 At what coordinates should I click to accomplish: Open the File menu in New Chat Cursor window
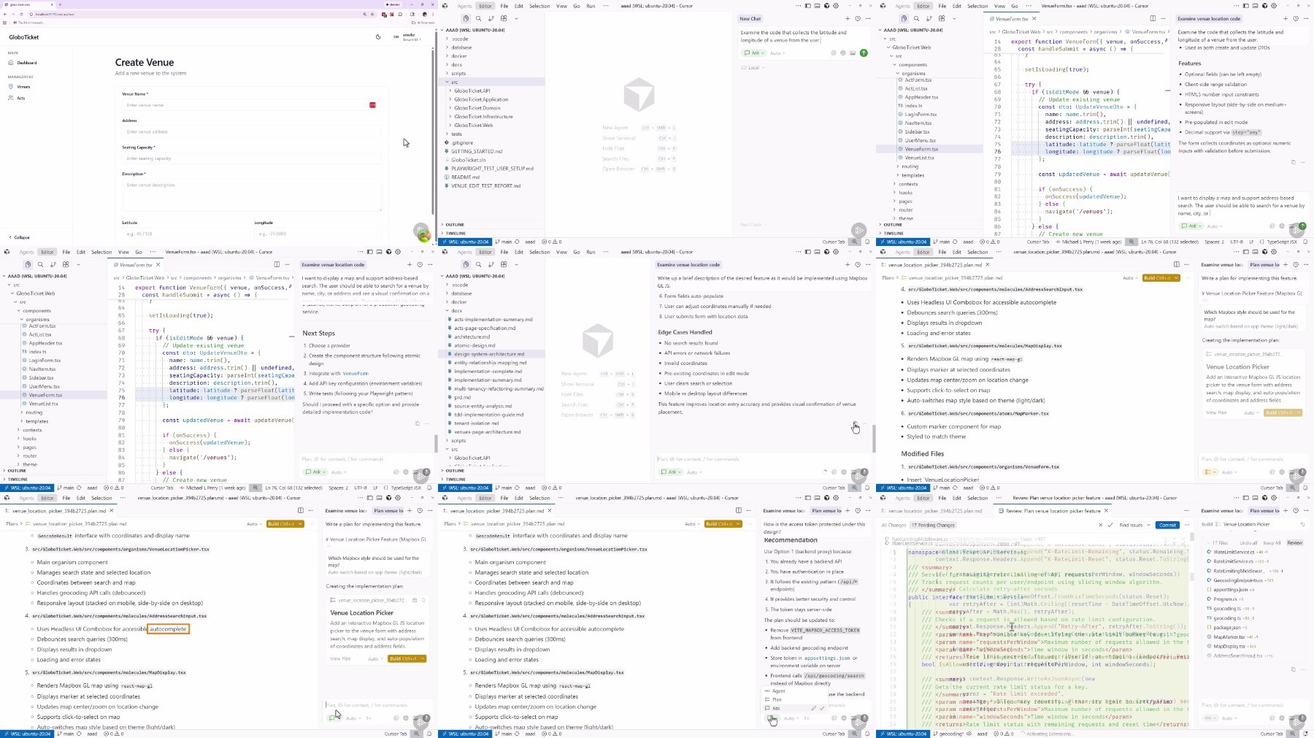[x=504, y=6]
